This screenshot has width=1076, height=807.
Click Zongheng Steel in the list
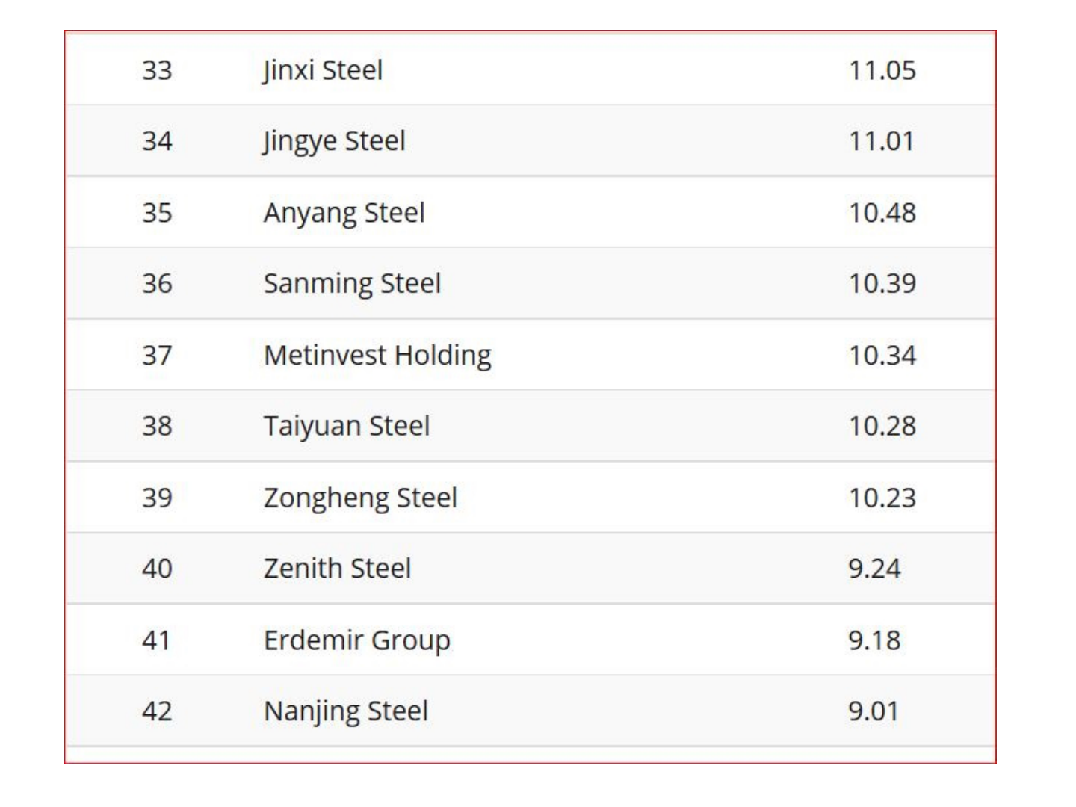point(360,498)
